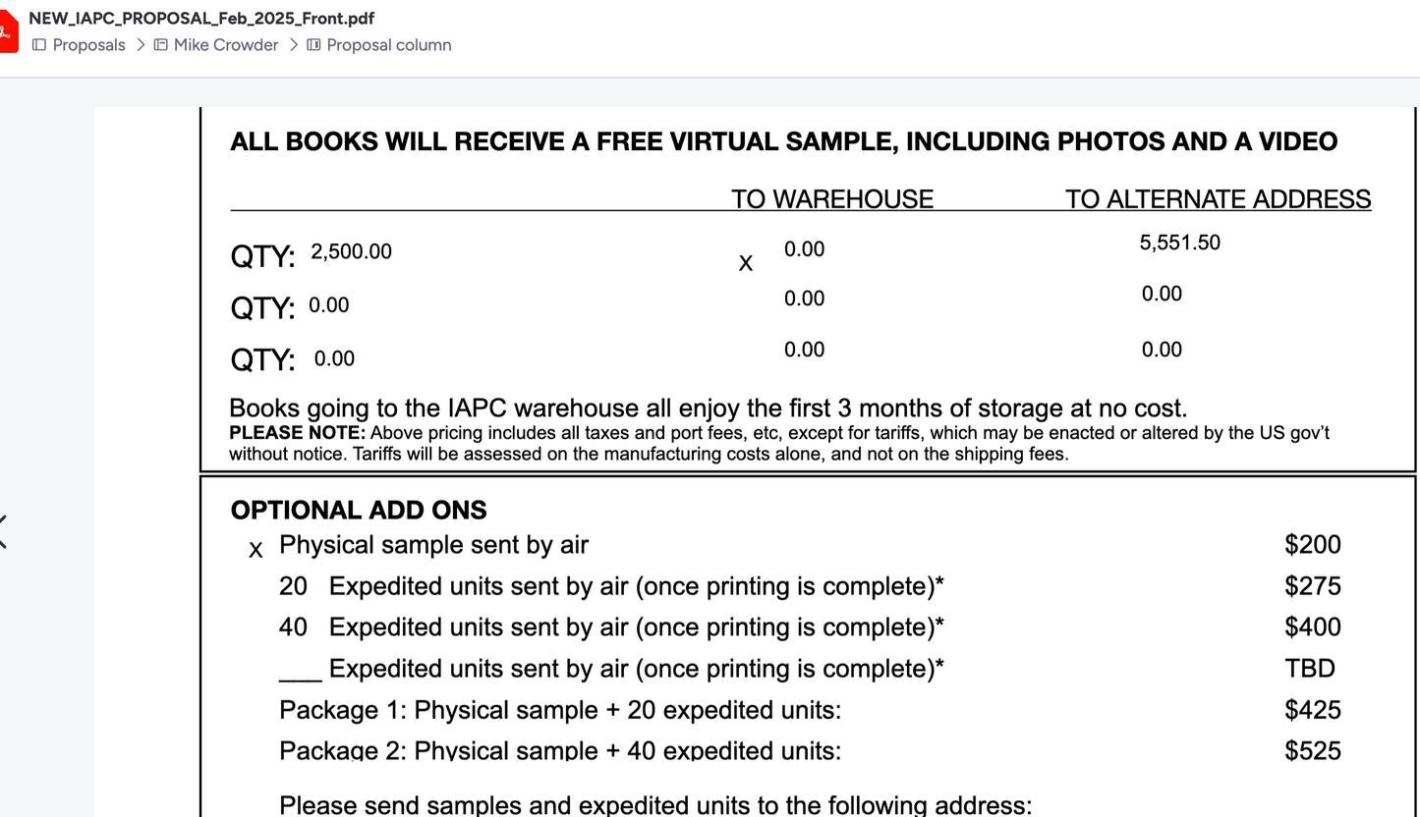Click the 5,551.50 alternate address price
This screenshot has height=817, width=1420.
pyautogui.click(x=1179, y=243)
